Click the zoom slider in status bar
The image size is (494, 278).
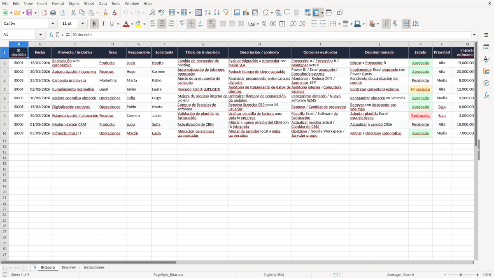tap(461, 275)
